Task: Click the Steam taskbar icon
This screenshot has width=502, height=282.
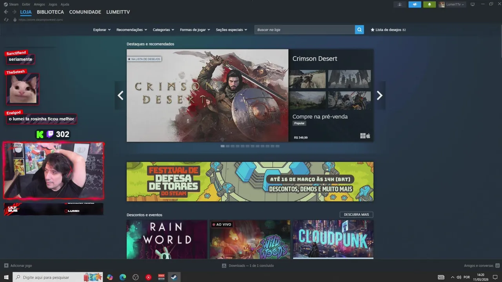Action: pyautogui.click(x=174, y=277)
